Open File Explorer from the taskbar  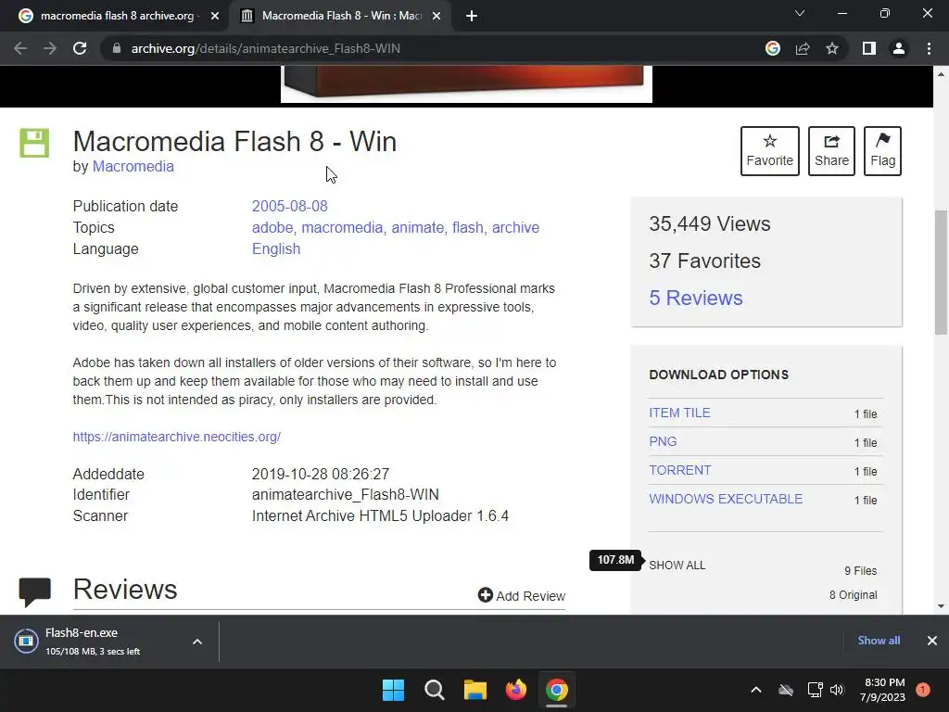[475, 690]
